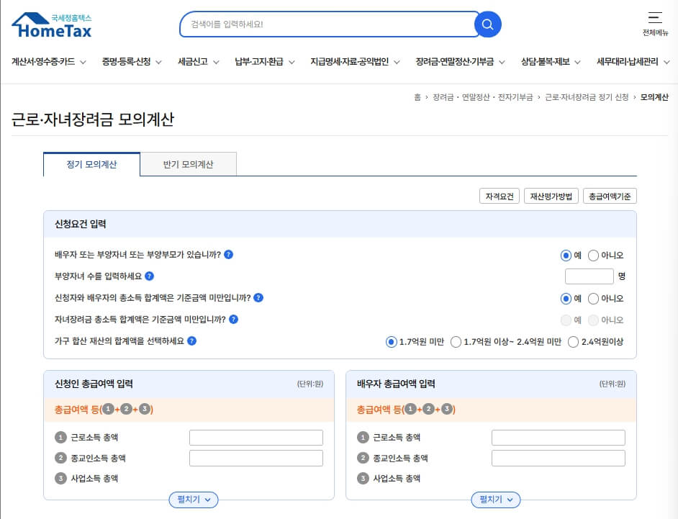Open the 장려금·연말정산·기부금 menu
This screenshot has width=678, height=519.
(x=456, y=62)
